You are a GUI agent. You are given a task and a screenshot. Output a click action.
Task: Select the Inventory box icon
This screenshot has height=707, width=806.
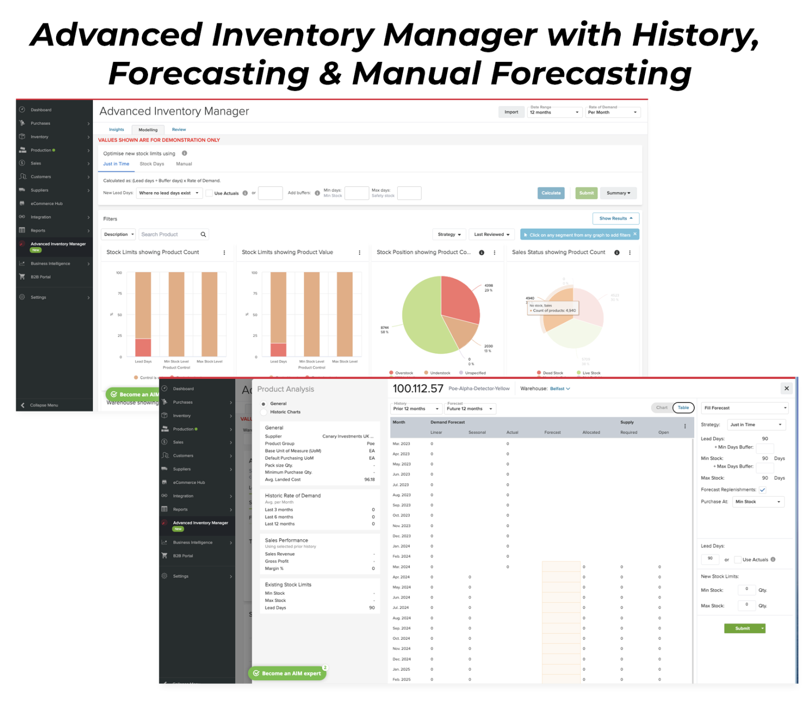22,136
